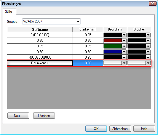The height and width of the screenshot is (135, 158).
Task: Select the blue screen color swatch
Action: tap(113, 52)
